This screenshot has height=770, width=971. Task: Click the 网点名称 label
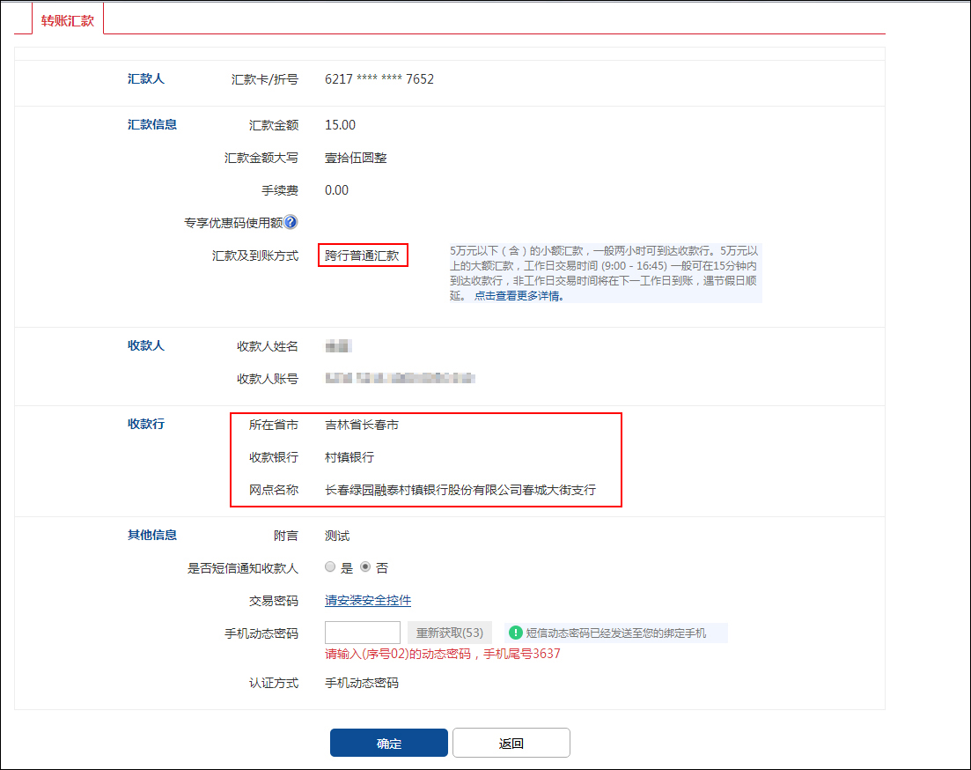pos(274,490)
